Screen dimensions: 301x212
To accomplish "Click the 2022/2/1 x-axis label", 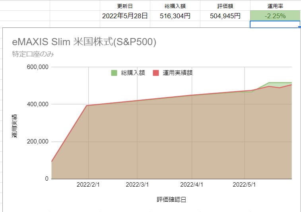I will [x=88, y=185].
